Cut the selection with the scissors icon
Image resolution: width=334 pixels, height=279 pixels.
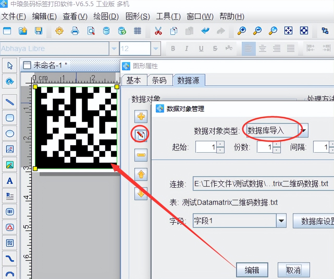[158, 31]
